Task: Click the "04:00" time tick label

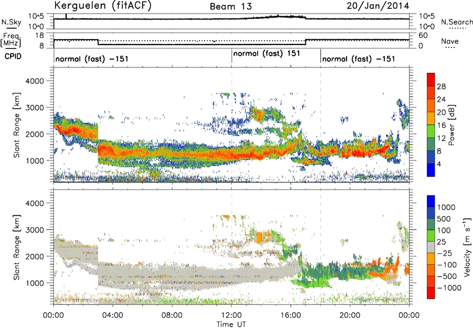Action: coord(112,316)
